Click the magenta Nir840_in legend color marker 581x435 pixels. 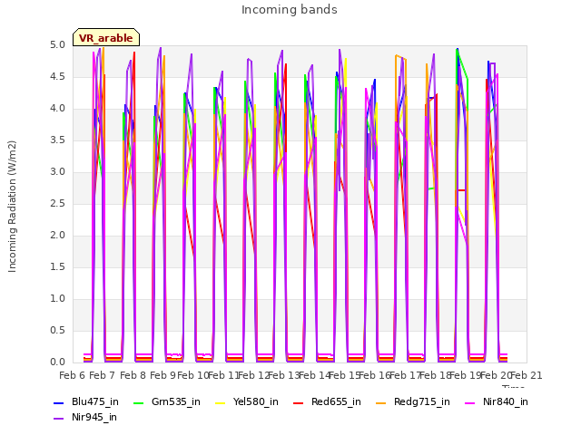(470, 402)
